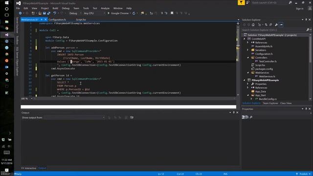The height and width of the screenshot is (176, 313).
Task: Click the Solution Explorer search magnifier icon
Action: pos(308,30)
